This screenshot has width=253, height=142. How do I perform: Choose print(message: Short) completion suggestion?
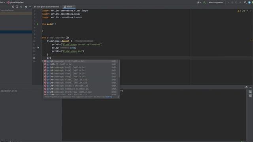pos(81,82)
